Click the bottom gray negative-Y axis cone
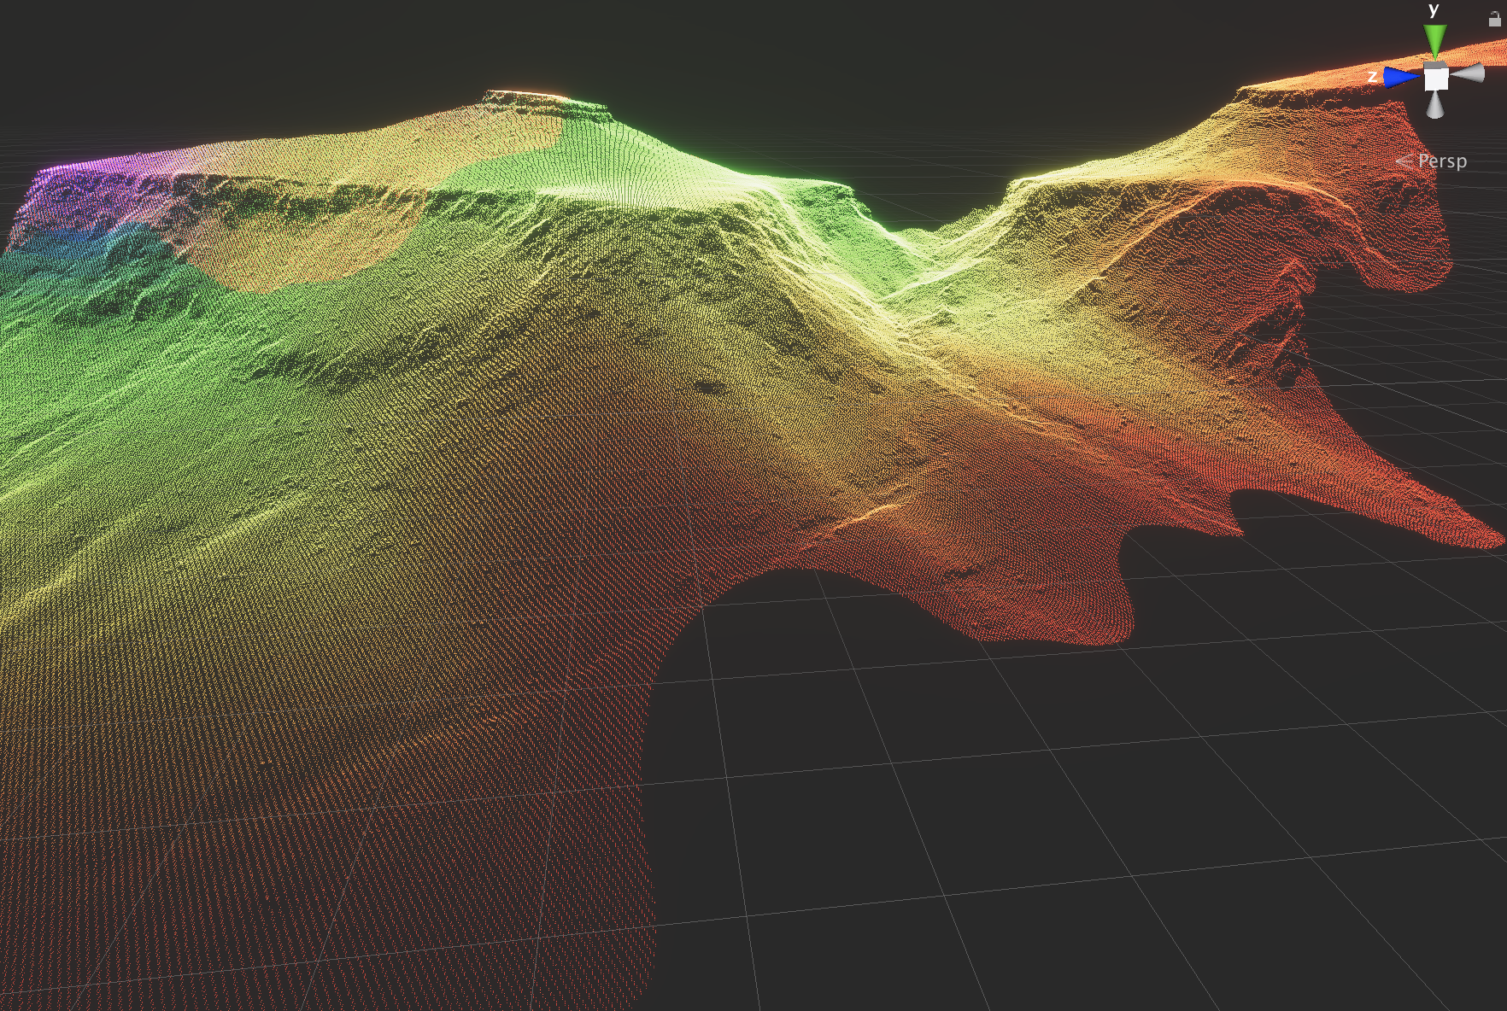The height and width of the screenshot is (1011, 1507). [1435, 106]
